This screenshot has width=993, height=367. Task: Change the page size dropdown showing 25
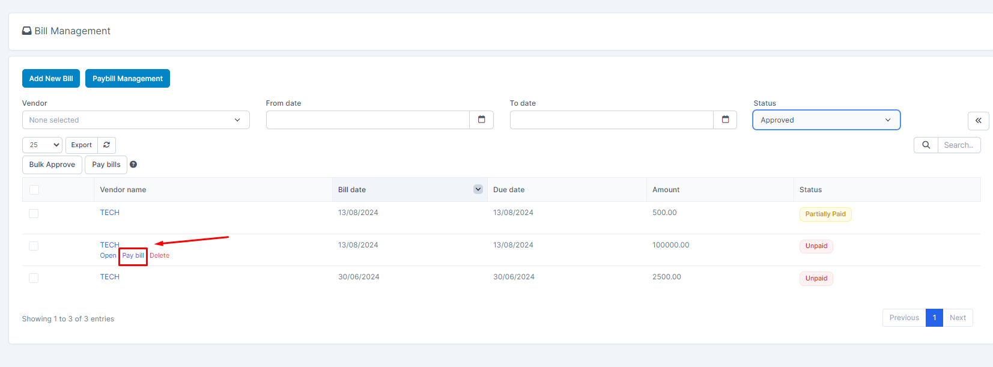[42, 145]
